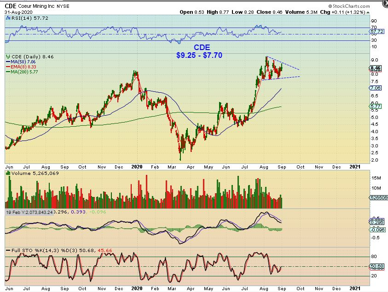This screenshot has width=388, height=292.
Task: Click Mar on the price chart date axis
Action: [x=172, y=167]
